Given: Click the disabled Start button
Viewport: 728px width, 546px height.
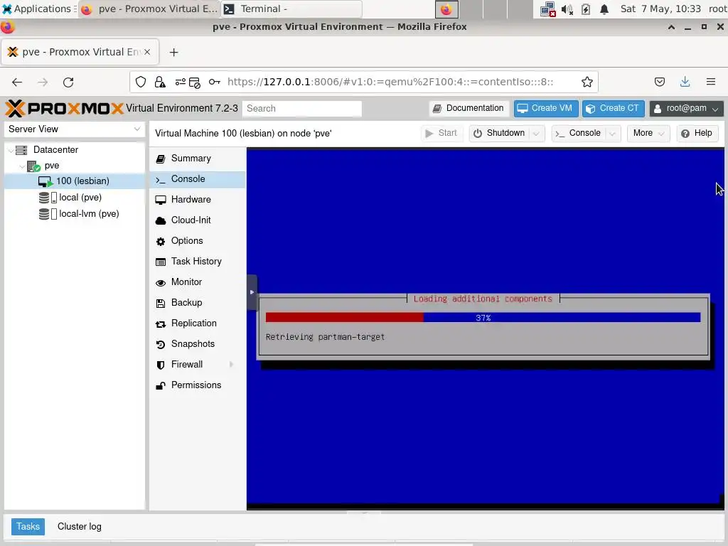Looking at the screenshot, I should [x=441, y=133].
